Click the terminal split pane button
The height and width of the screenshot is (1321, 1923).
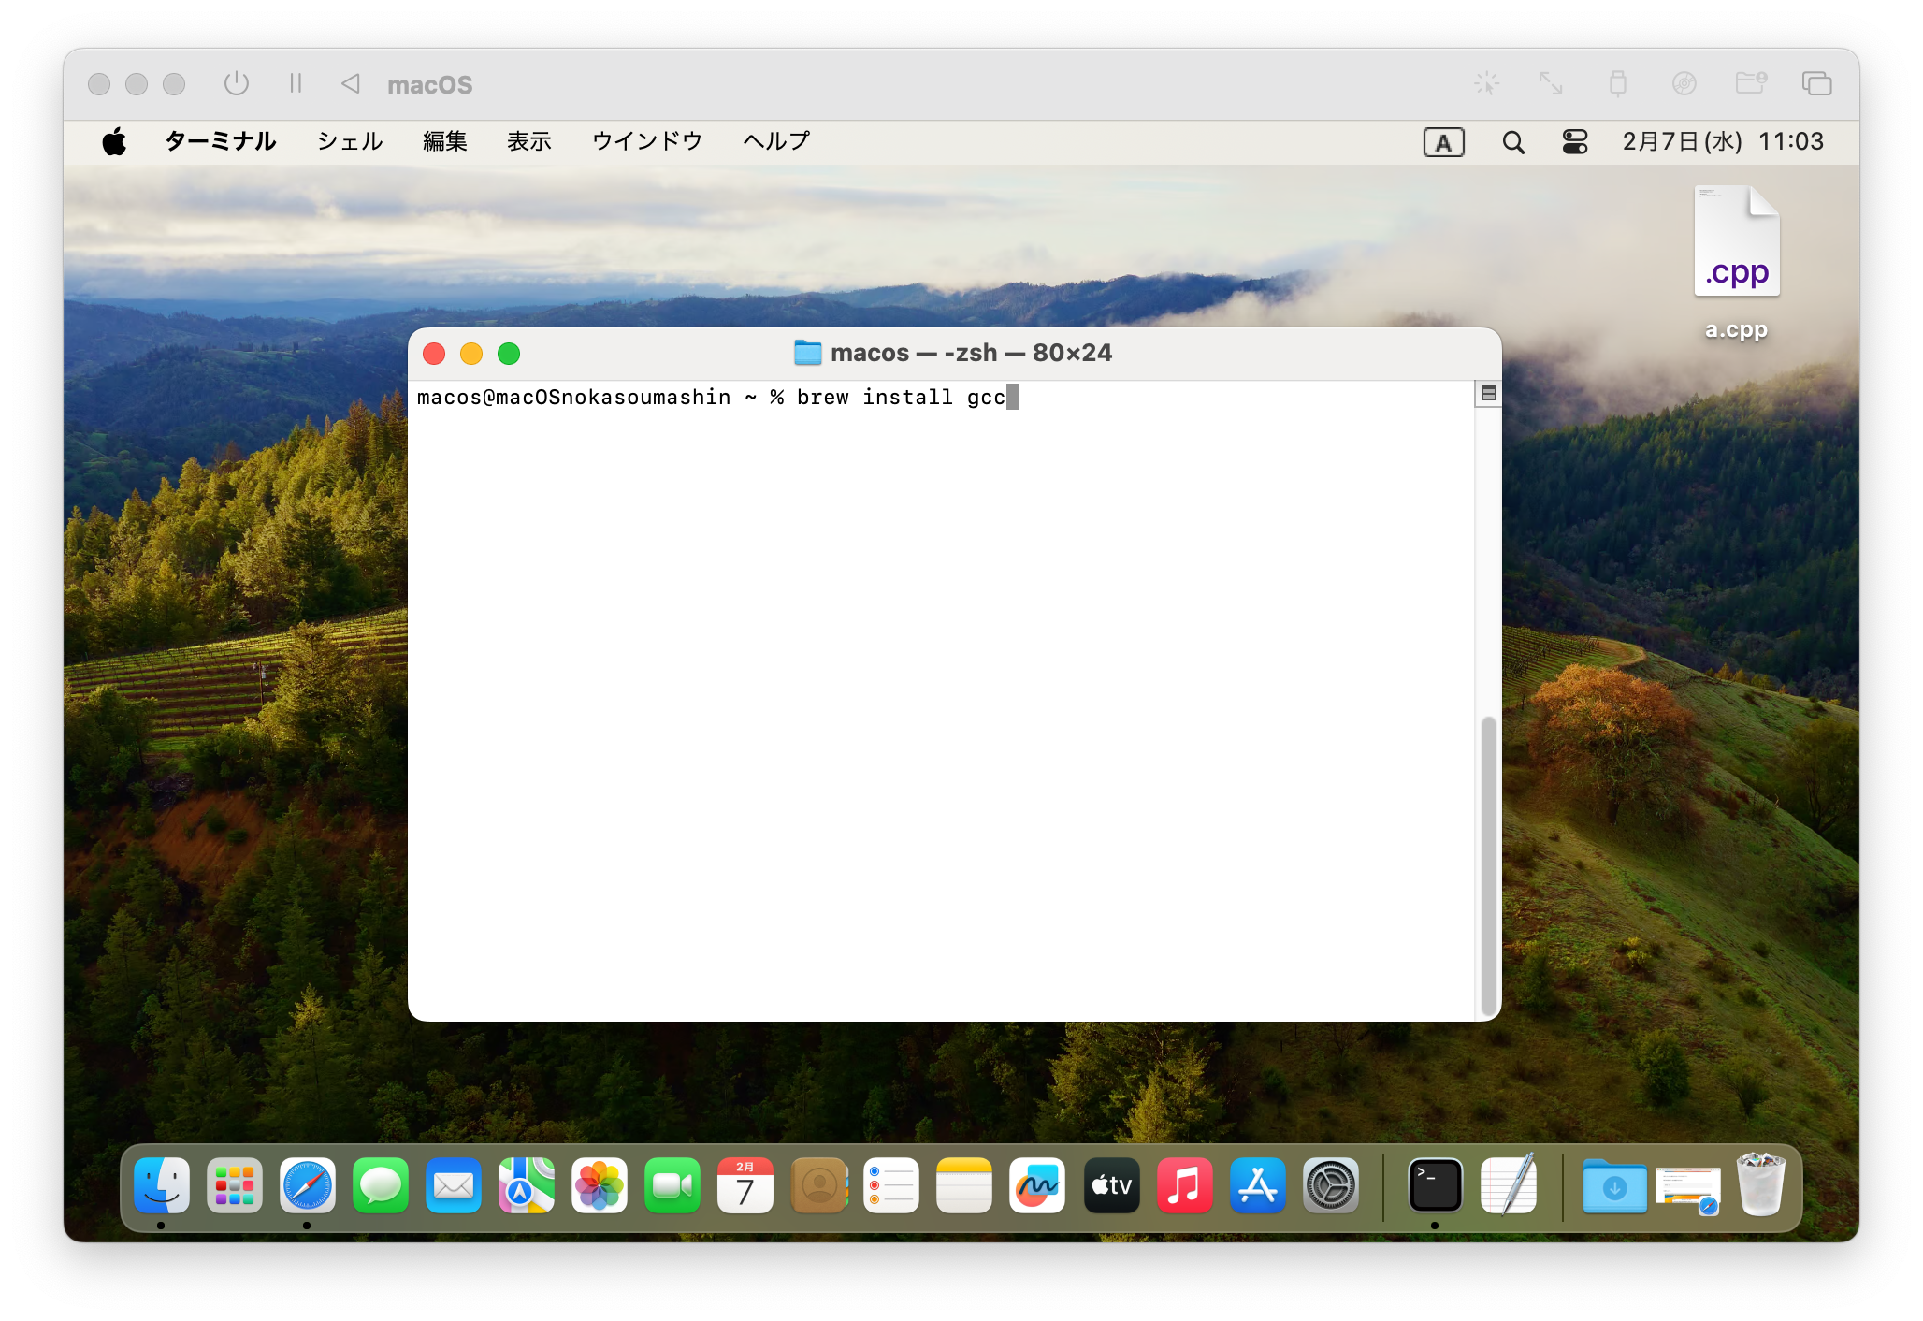(x=1488, y=394)
